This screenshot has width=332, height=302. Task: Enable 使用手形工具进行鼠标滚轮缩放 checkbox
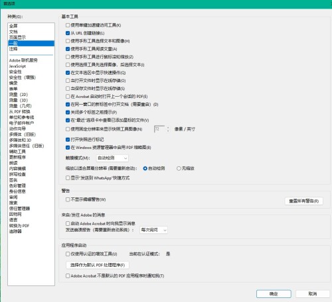point(68,57)
